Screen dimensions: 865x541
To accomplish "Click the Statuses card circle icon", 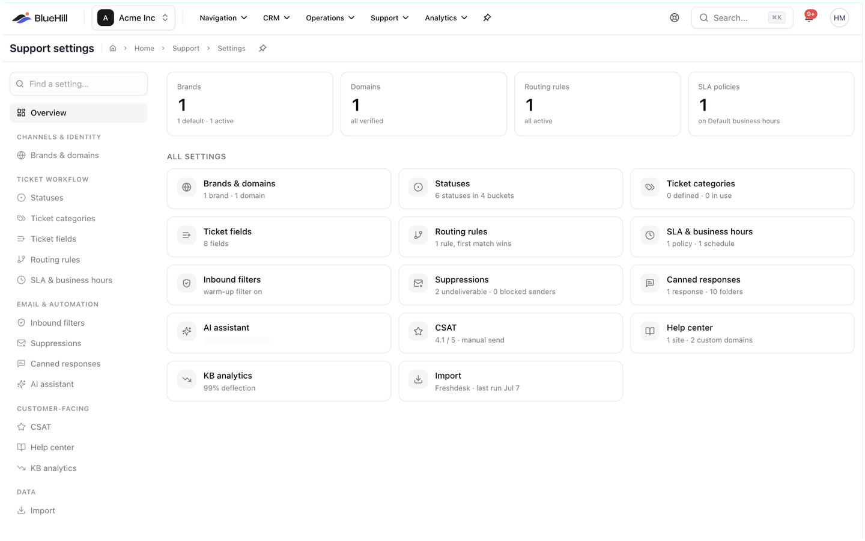I will pos(419,187).
